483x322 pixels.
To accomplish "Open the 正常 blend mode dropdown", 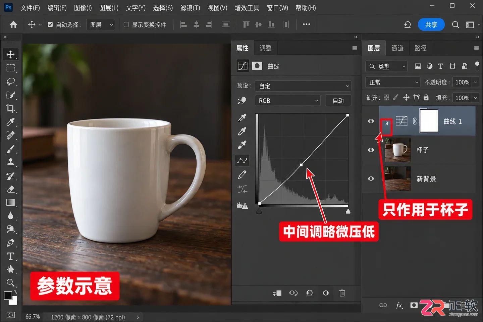I will [392, 82].
